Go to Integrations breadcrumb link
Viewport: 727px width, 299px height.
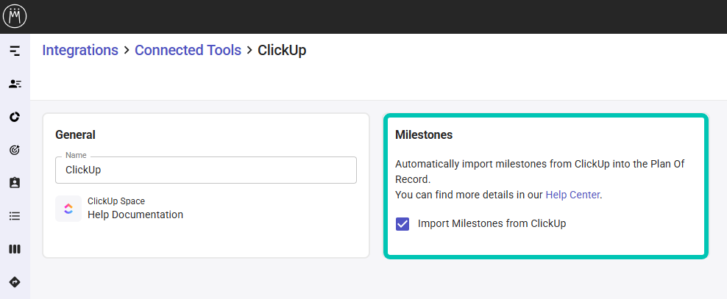click(80, 50)
